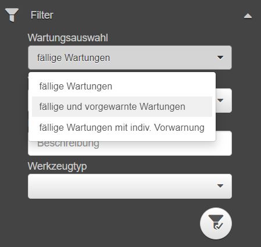Click the Wartungsauswahl dropdown arrow
The height and width of the screenshot is (247, 261).
pos(220,58)
